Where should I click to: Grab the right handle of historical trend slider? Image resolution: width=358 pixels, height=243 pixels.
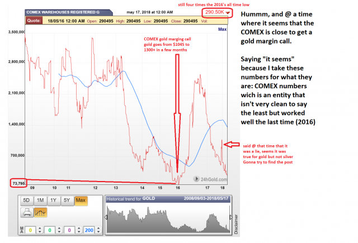231,217
